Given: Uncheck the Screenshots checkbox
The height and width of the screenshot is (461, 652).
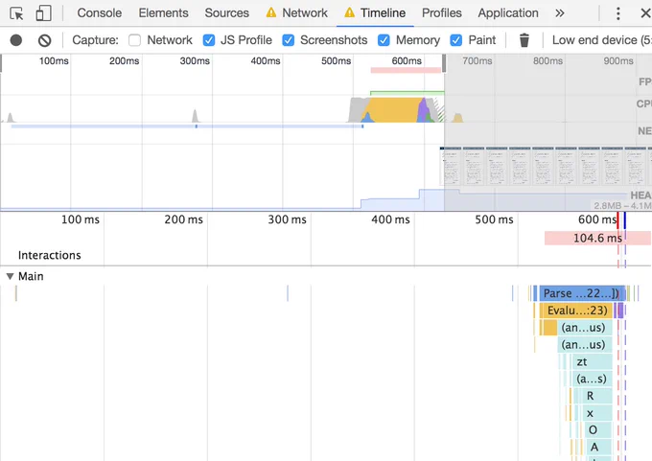Looking at the screenshot, I should pyautogui.click(x=289, y=40).
